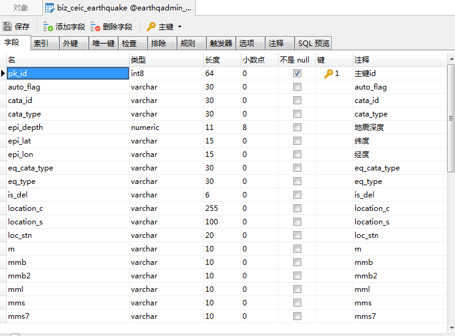The width and height of the screenshot is (455, 336).
Task: Select the 触发器 (Triggers) tab
Action: pyautogui.click(x=221, y=44)
